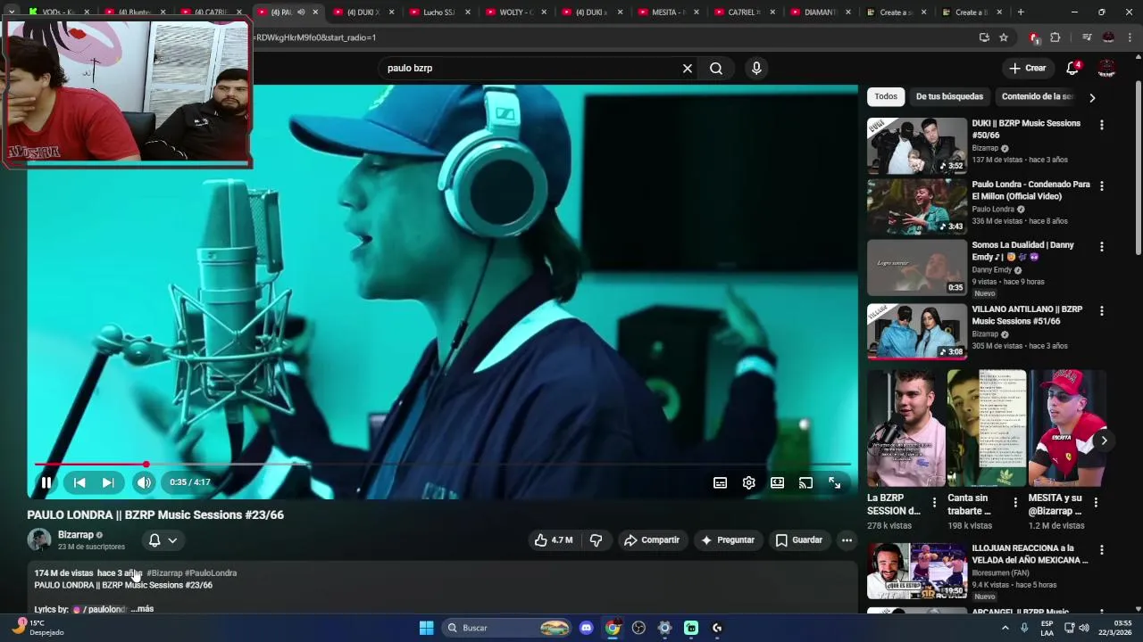This screenshot has width=1143, height=642.
Task: Switch to the DIAMANTE browser tab
Action: pos(820,12)
